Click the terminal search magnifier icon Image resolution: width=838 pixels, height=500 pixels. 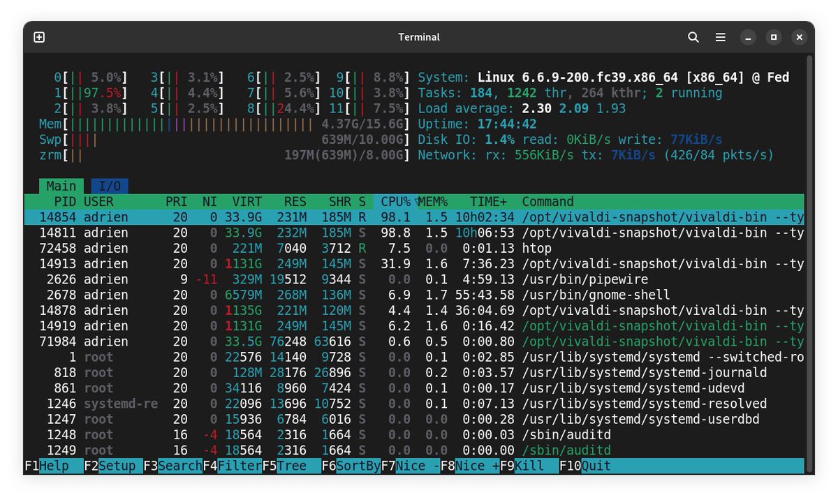pos(693,38)
